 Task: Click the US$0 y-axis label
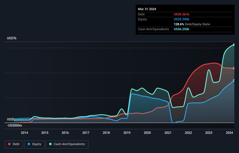pos(11,119)
